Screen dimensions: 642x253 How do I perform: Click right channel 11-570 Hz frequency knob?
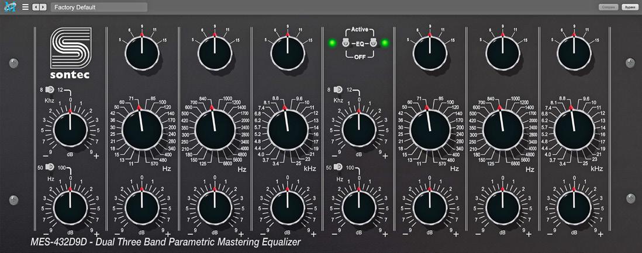(x=430, y=130)
